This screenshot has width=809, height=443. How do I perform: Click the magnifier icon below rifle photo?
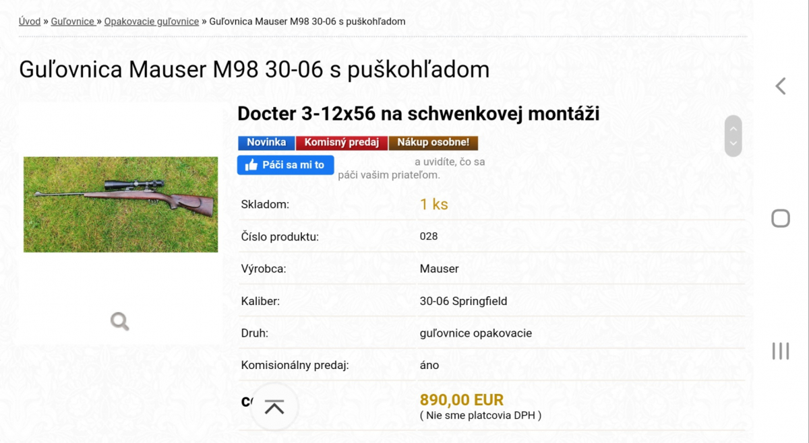click(120, 321)
